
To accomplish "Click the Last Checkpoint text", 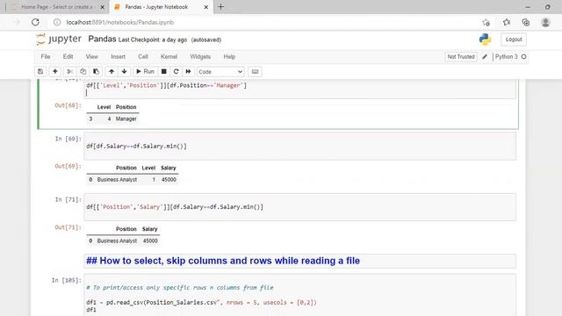I will (153, 39).
